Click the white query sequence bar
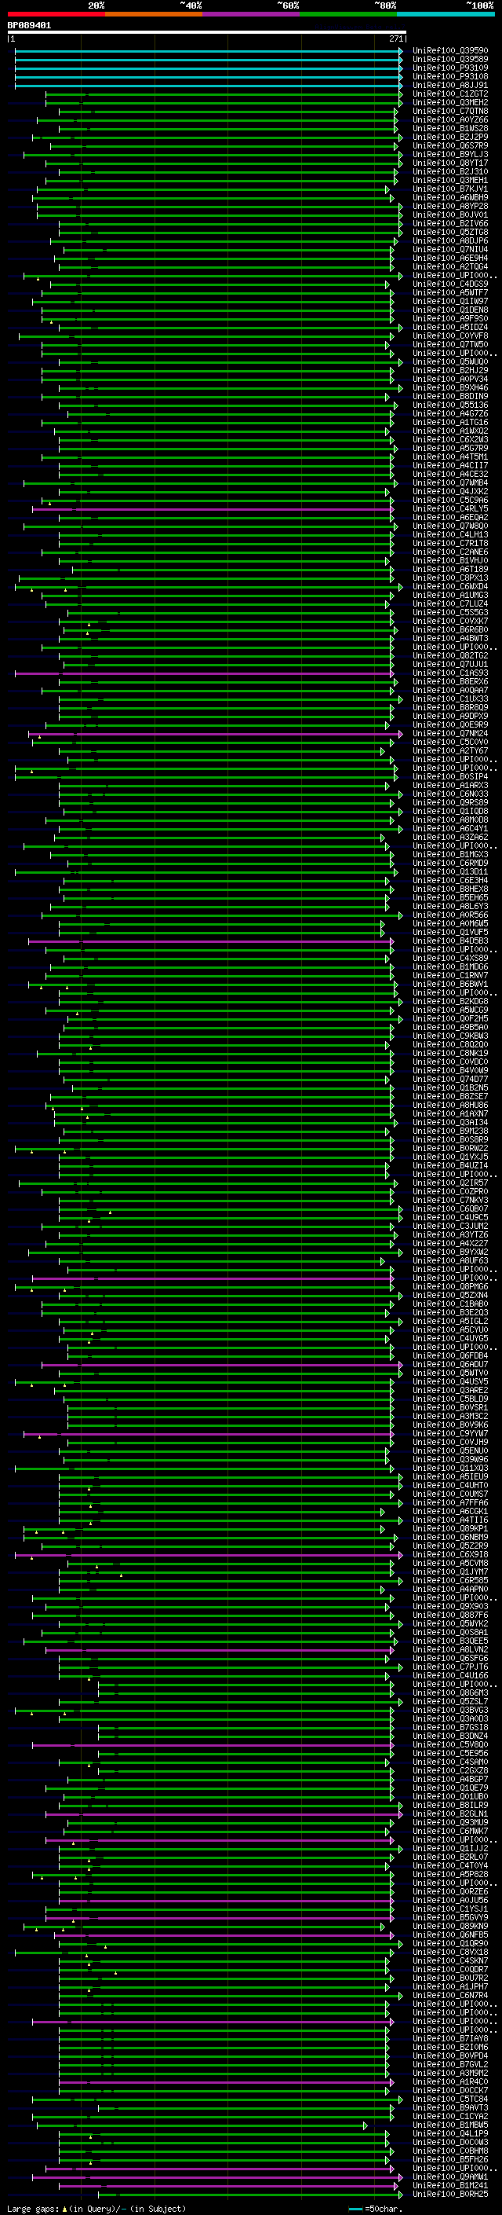 click(207, 33)
